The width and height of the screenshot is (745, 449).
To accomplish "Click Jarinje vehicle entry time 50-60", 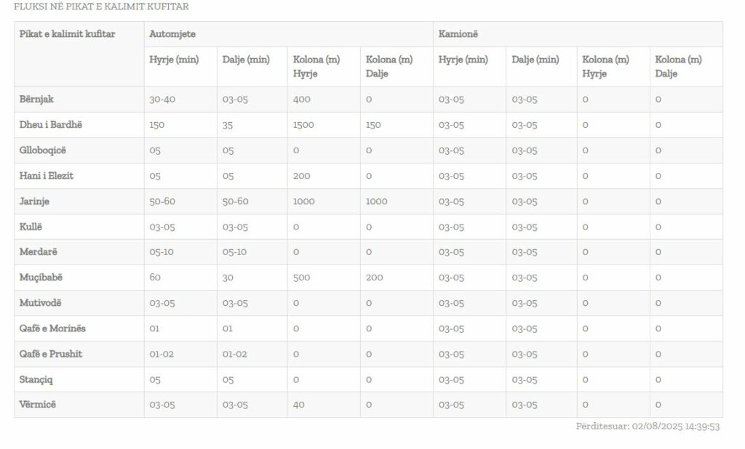I will (162, 201).
